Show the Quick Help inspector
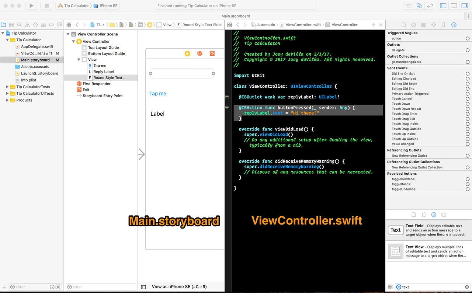Image resolution: width=472 pixels, height=293 pixels. coord(414,25)
